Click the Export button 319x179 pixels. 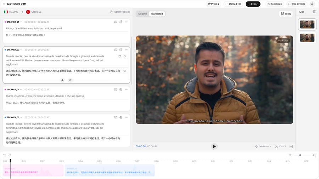pyautogui.click(x=253, y=4)
